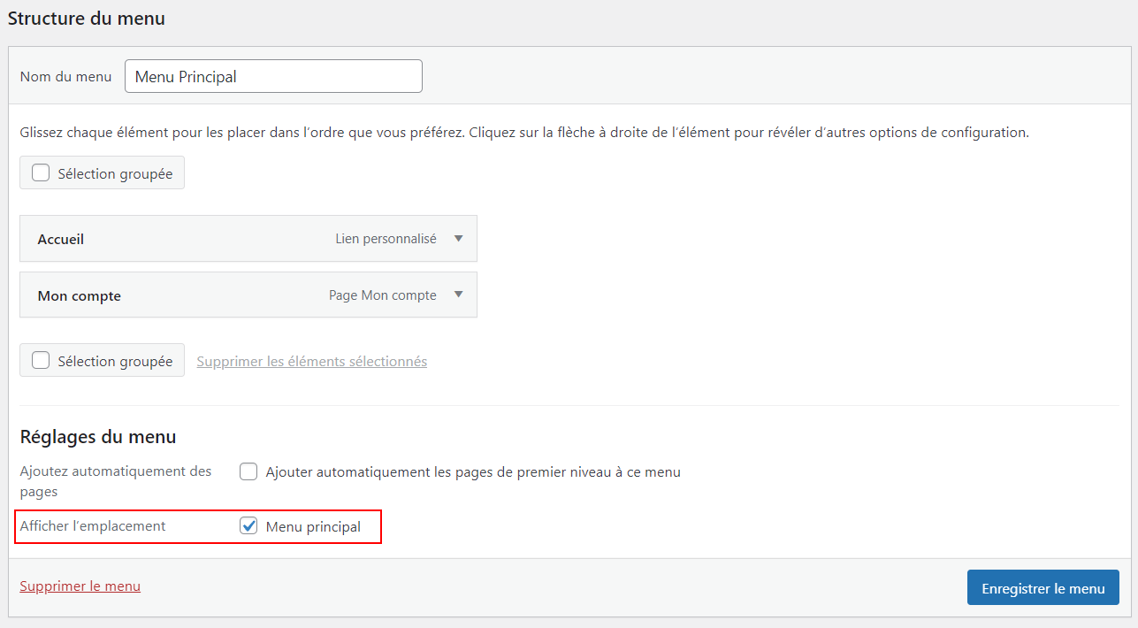This screenshot has width=1138, height=628.
Task: Click the Lien personnalisé type label
Action: click(386, 239)
